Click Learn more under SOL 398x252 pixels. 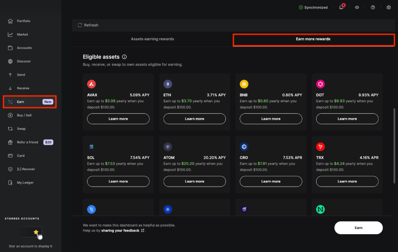point(118,181)
